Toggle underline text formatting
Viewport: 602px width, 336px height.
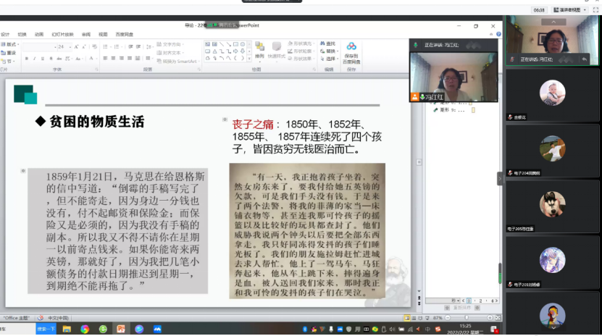(43, 59)
